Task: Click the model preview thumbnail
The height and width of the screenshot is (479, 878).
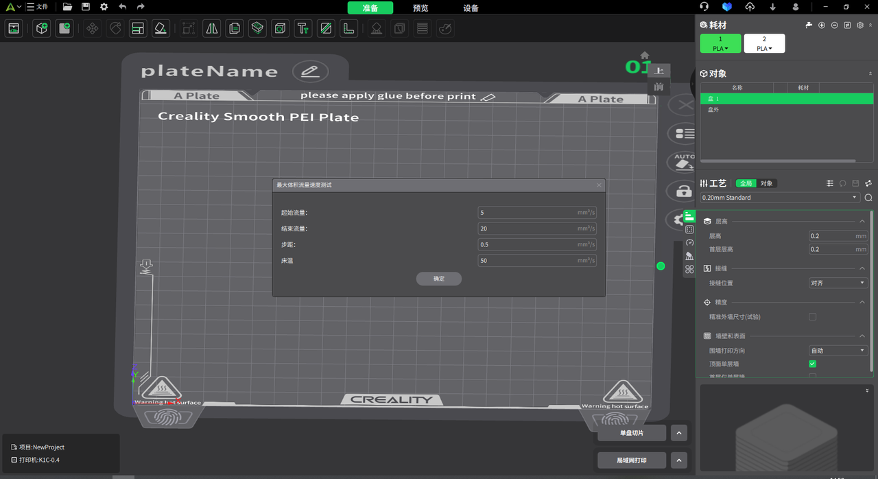Action: click(786, 430)
